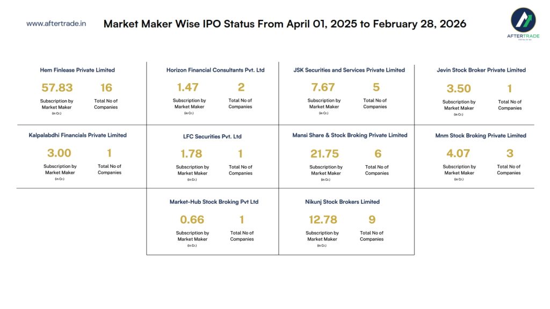Click the Market Maker Wise IPO Status title
Screen dimensions: 550x309
285,24
